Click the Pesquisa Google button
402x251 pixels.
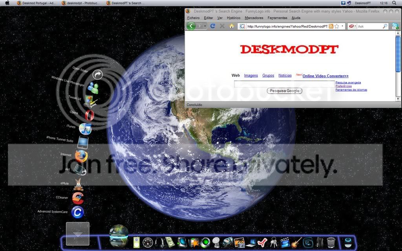(x=284, y=91)
